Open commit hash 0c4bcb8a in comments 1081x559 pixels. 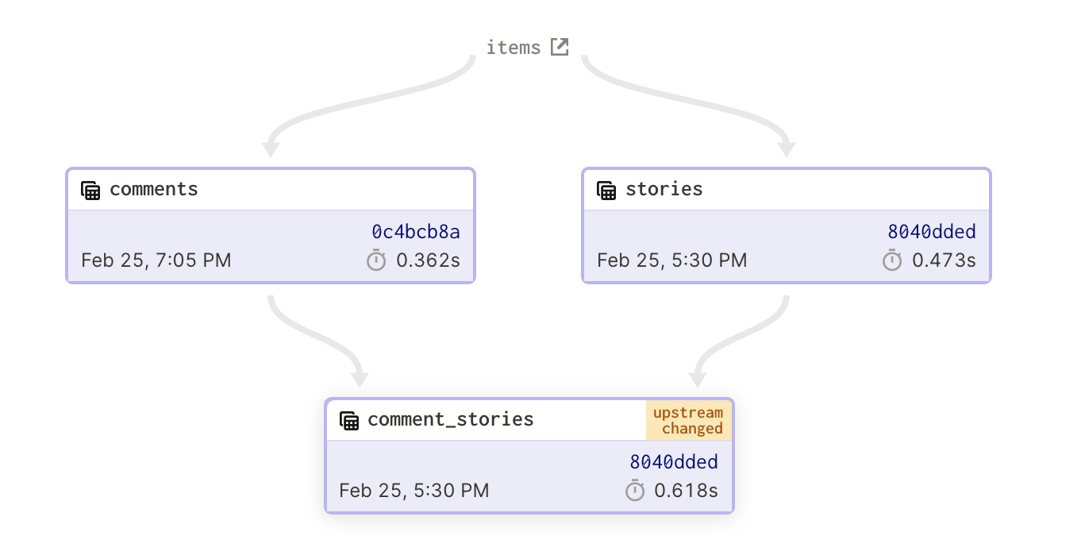click(x=416, y=232)
